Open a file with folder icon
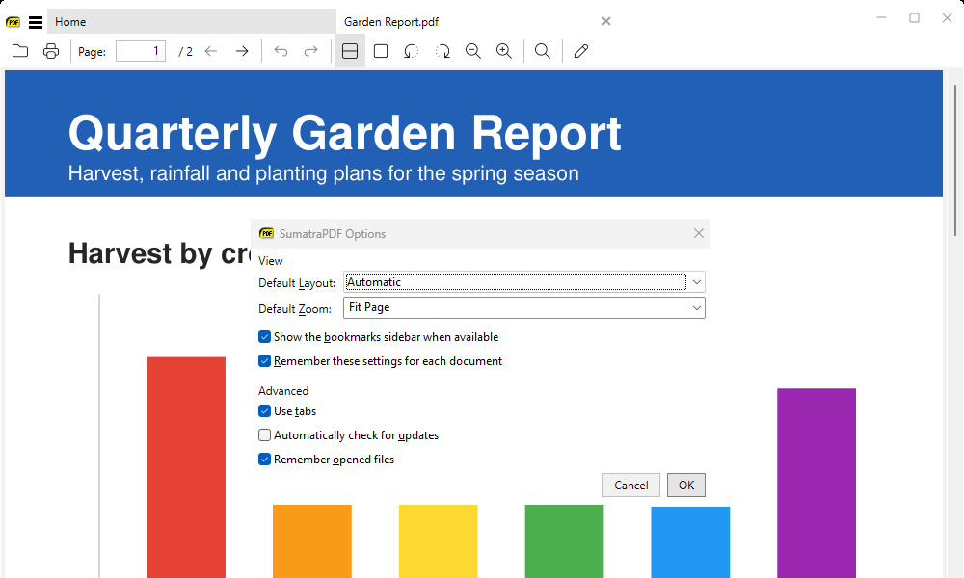Image resolution: width=964 pixels, height=578 pixels. point(20,51)
